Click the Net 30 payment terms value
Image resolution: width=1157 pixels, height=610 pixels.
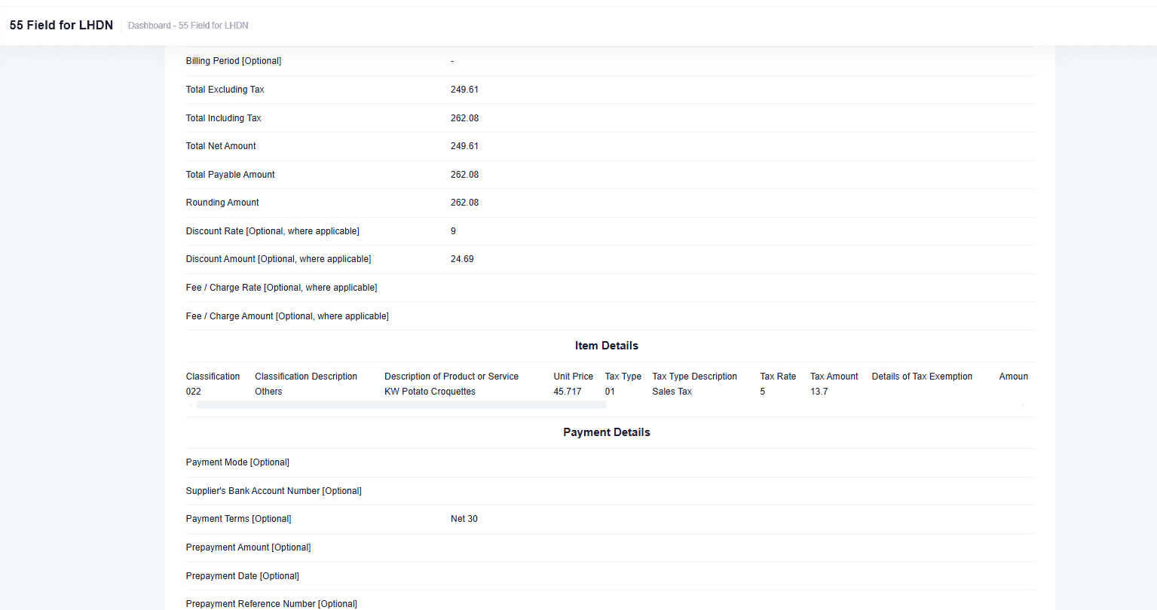(464, 519)
